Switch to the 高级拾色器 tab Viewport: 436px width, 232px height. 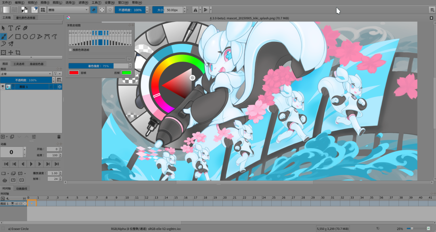(x=37, y=64)
